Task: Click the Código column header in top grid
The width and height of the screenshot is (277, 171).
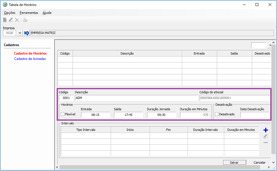Action: 65,53
